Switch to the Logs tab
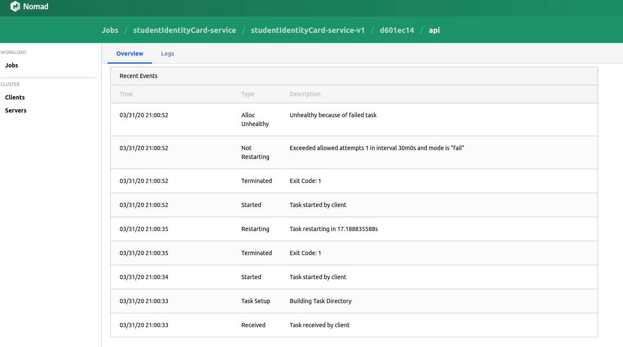623x347 pixels. (x=167, y=54)
